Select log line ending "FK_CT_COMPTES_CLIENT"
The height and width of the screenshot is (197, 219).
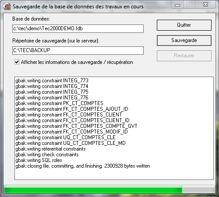[x=69, y=115]
